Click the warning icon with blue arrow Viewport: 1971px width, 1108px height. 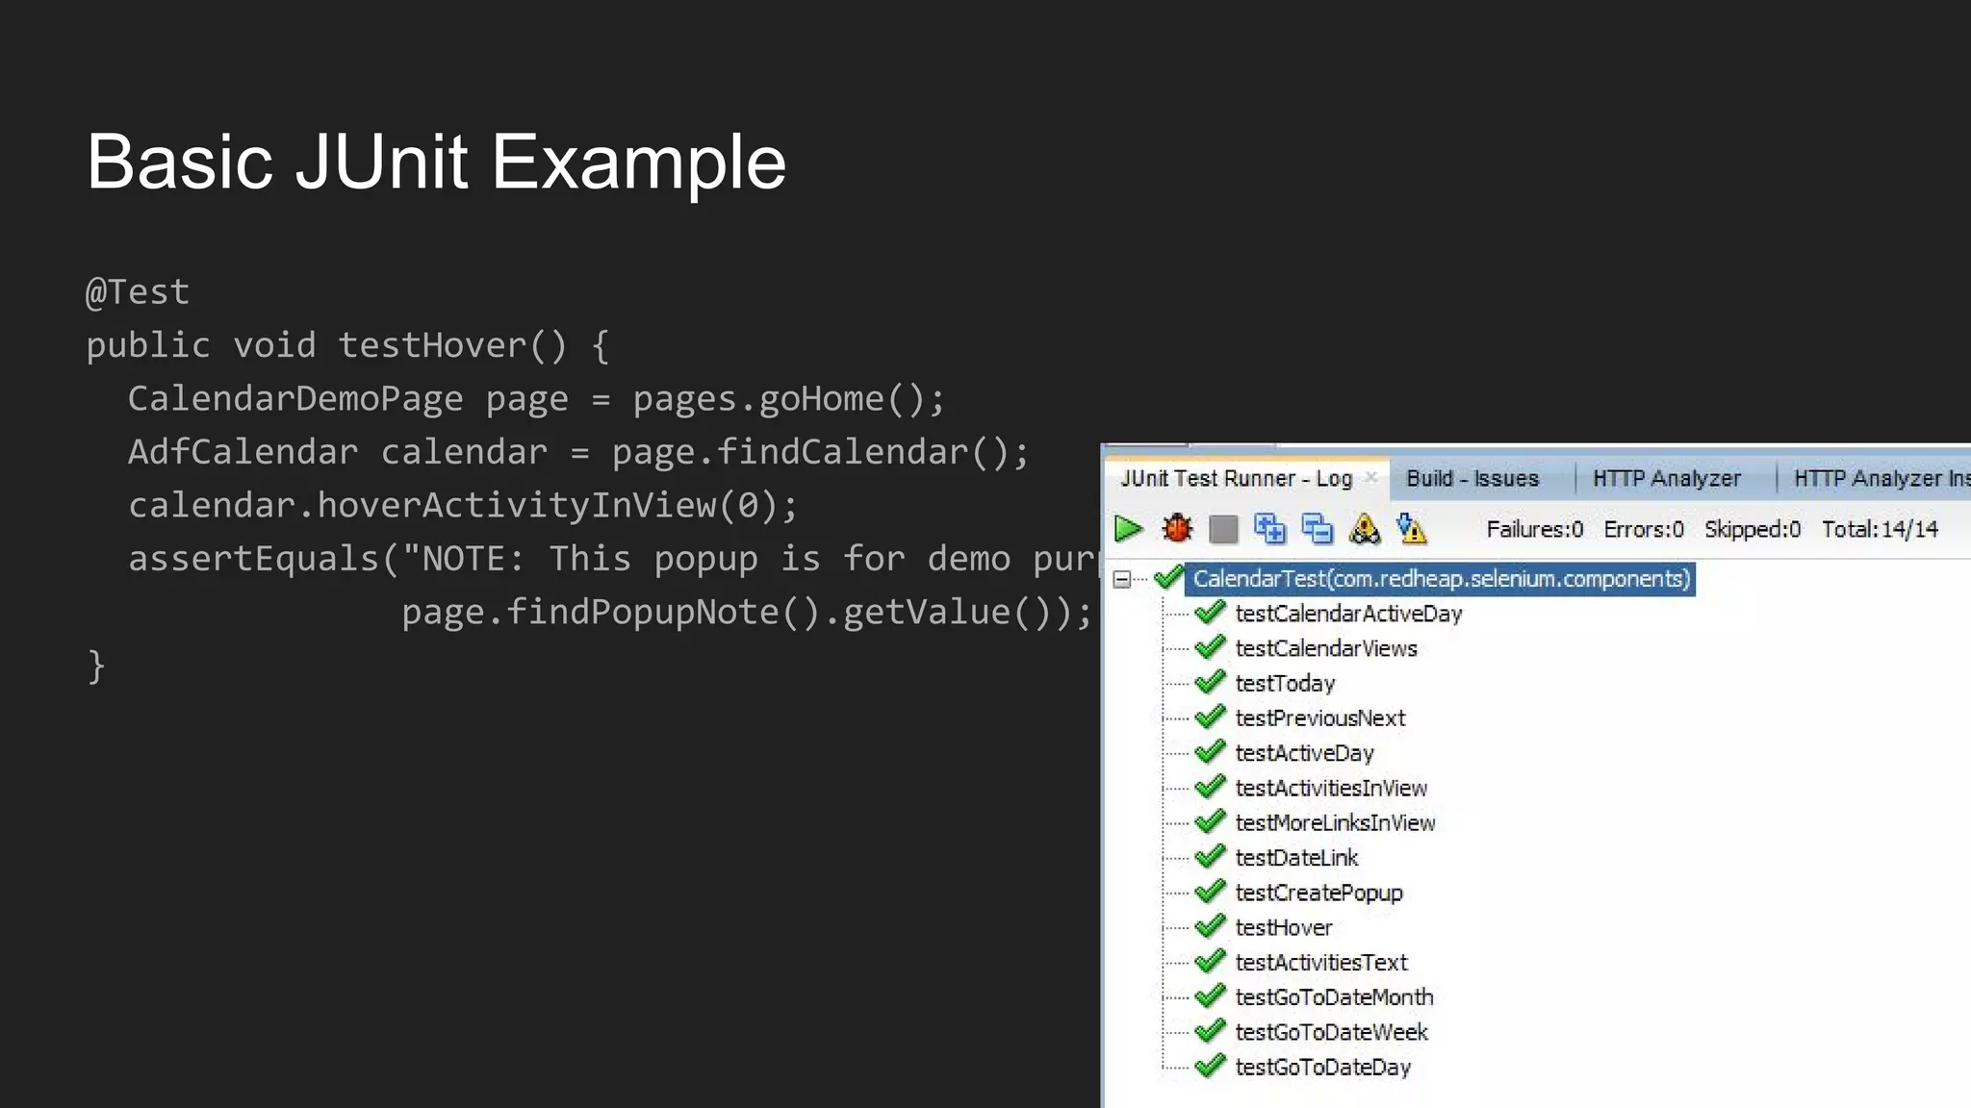click(x=1412, y=529)
